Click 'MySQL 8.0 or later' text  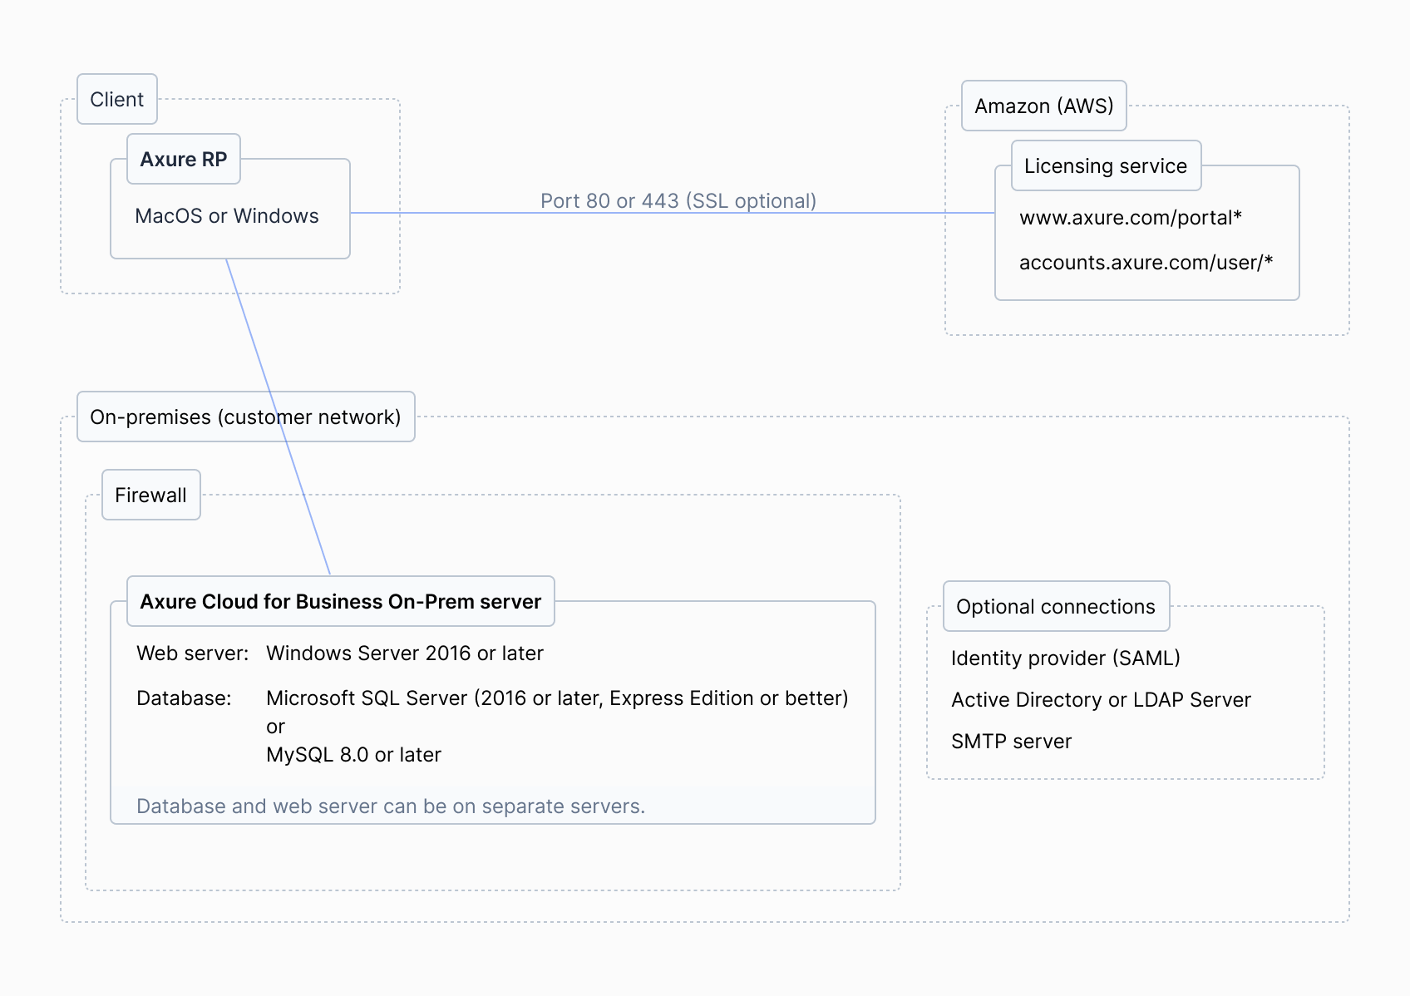coord(353,755)
